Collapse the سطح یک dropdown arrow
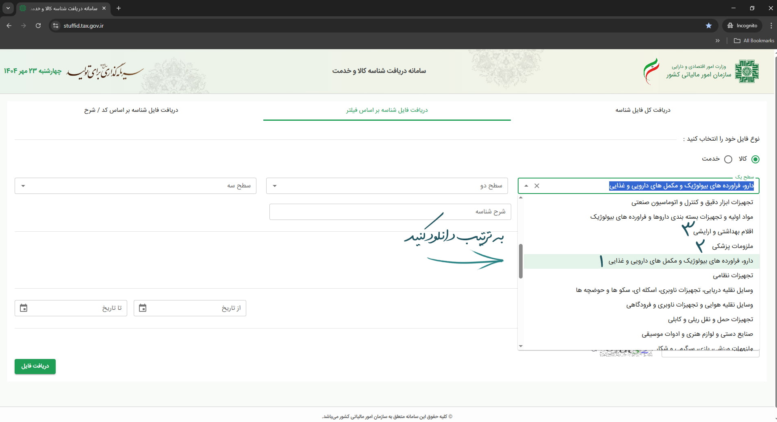777x422 pixels. [526, 186]
